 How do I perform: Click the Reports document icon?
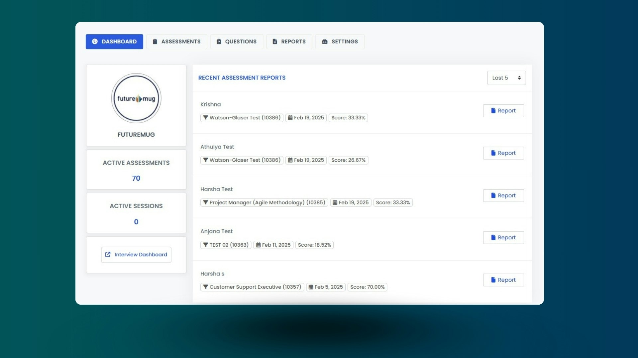pyautogui.click(x=274, y=41)
